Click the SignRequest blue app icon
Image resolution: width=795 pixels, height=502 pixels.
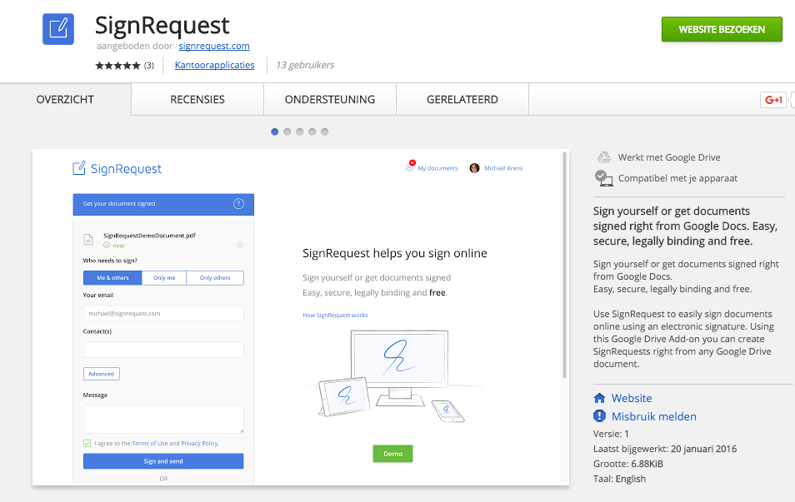tap(58, 29)
